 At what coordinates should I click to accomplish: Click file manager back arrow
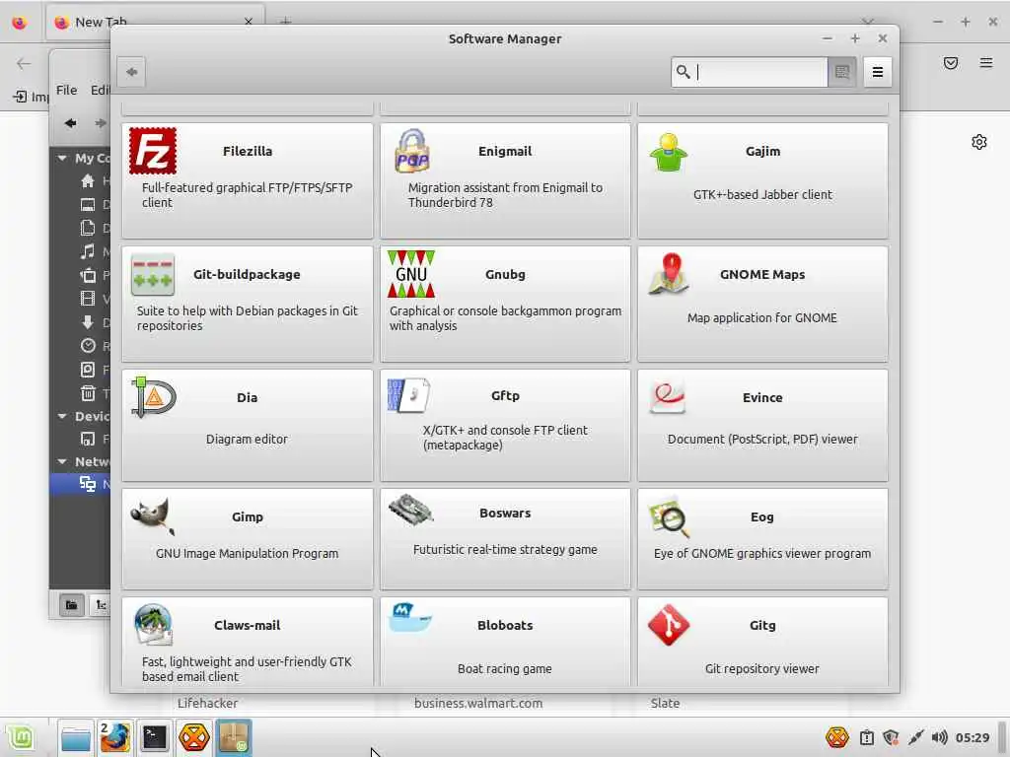70,123
